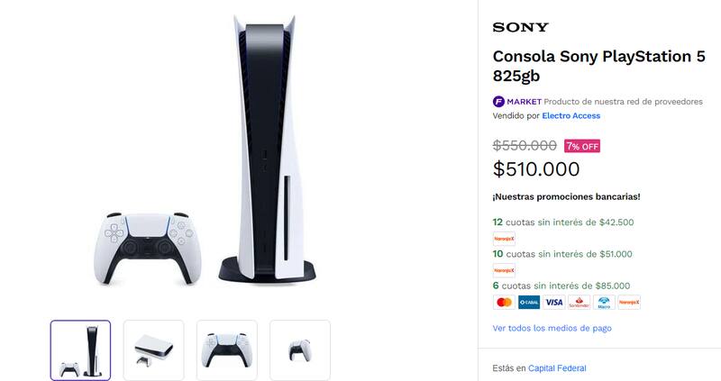Select the first thumbnail of upright console
Screen dimensions: 721x381
pos(80,350)
